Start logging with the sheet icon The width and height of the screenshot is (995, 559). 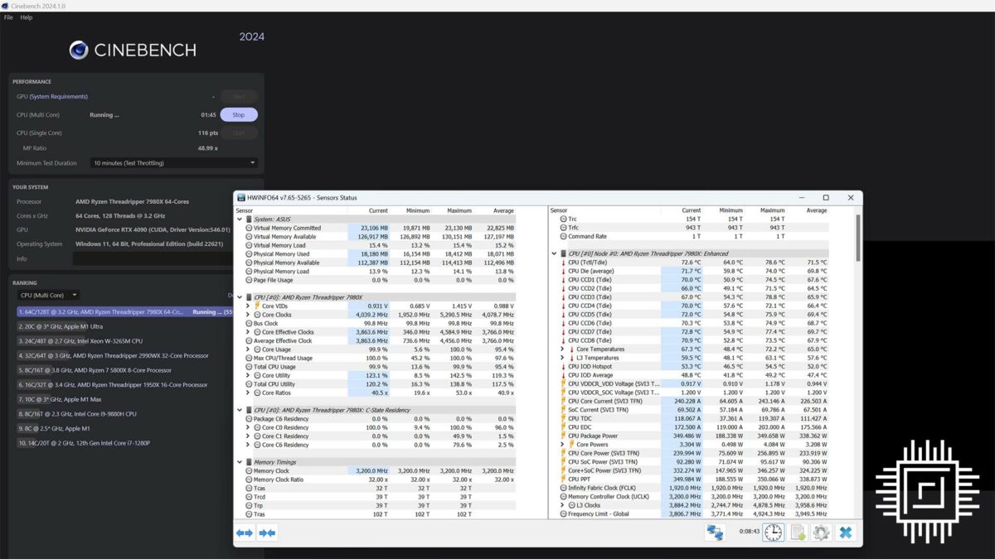[x=798, y=532]
